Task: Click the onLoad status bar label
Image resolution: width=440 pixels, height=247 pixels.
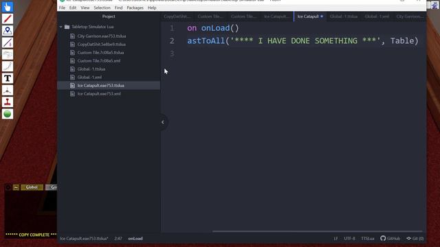Action: pyautogui.click(x=135, y=239)
